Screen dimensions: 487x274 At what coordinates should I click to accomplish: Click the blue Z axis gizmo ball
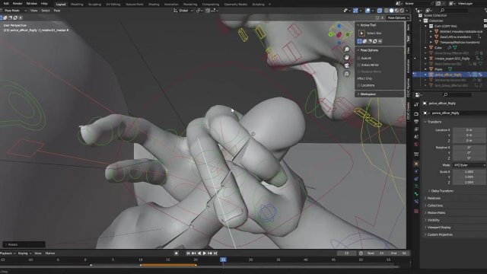339,27
